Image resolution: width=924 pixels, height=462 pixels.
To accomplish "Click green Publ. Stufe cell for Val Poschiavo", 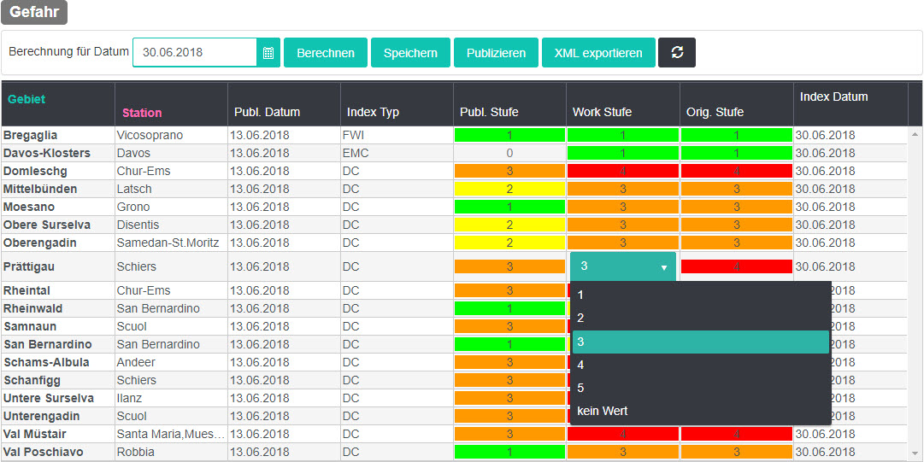I will pos(509,453).
